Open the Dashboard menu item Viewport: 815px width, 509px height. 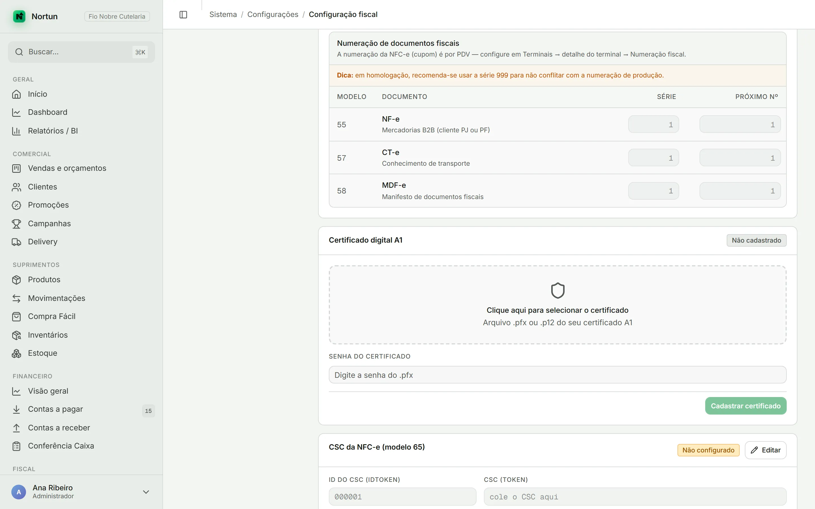coord(81,112)
